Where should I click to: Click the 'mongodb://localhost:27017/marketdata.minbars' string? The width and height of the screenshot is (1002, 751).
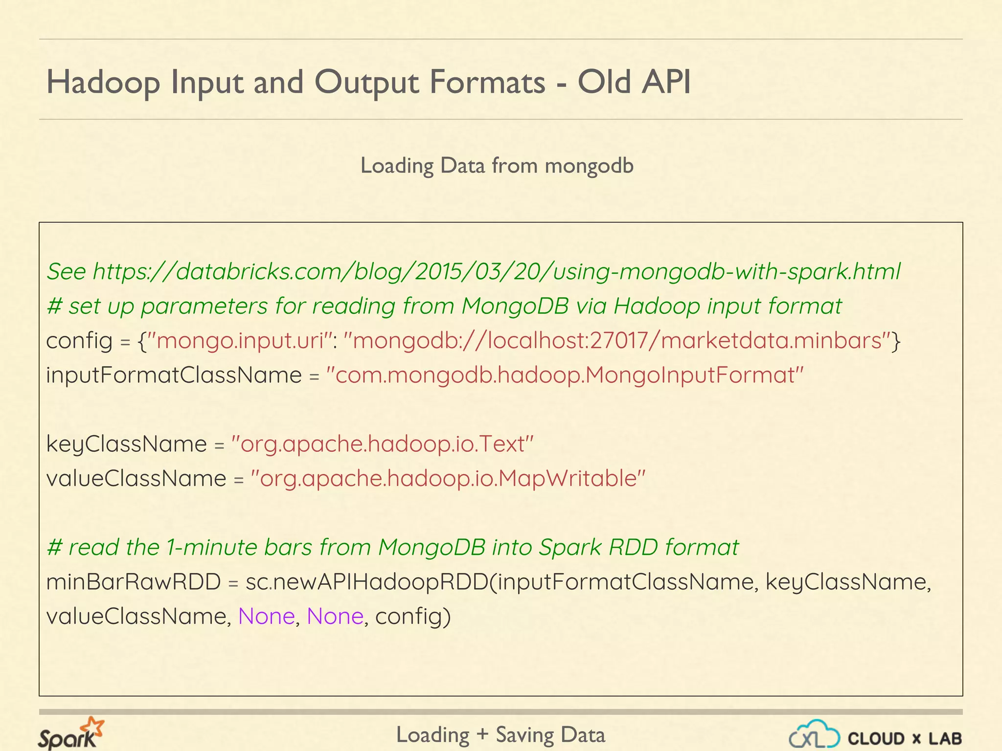tap(617, 340)
